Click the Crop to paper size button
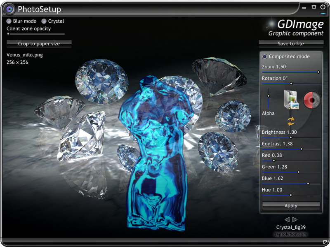This screenshot has width=330, height=247. click(x=39, y=44)
